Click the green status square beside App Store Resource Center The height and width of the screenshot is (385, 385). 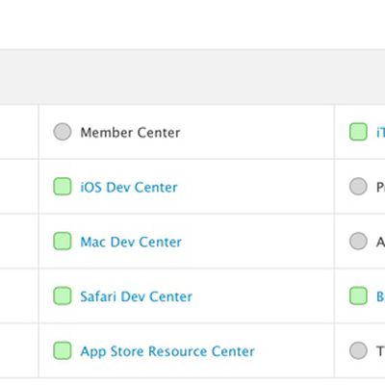point(63,350)
